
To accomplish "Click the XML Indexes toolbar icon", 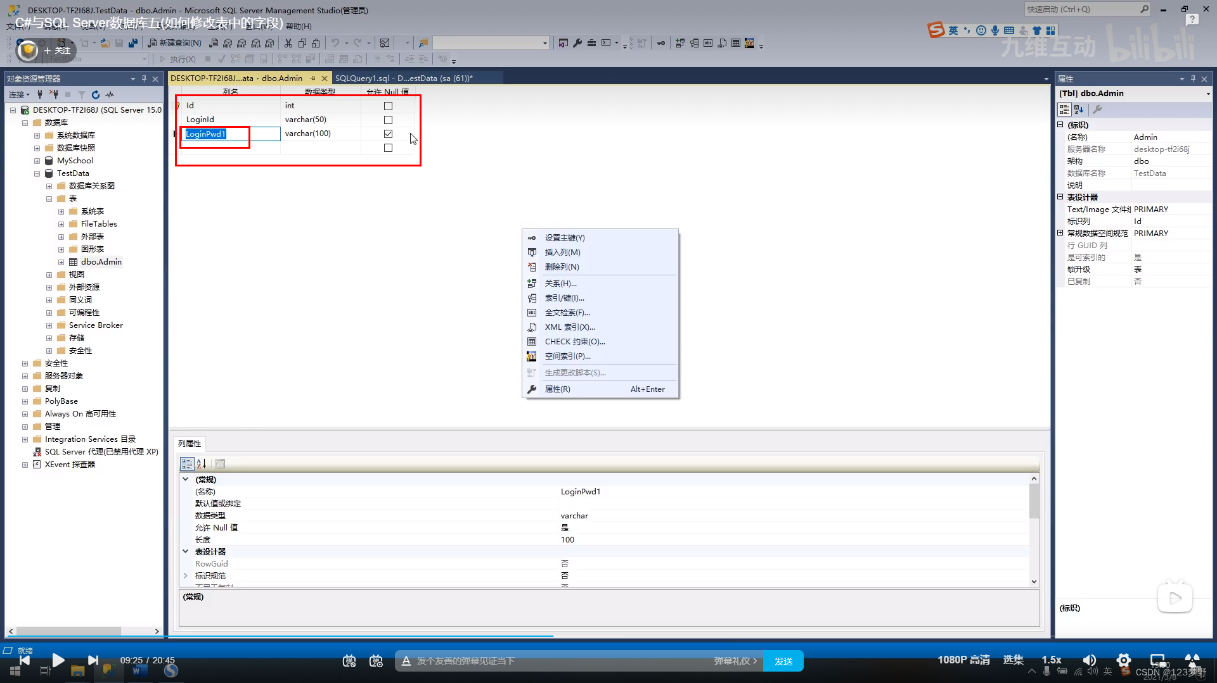I will pos(722,43).
